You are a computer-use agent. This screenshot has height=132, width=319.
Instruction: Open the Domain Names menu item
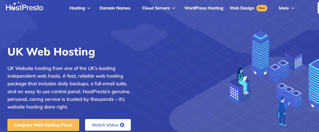click(115, 8)
